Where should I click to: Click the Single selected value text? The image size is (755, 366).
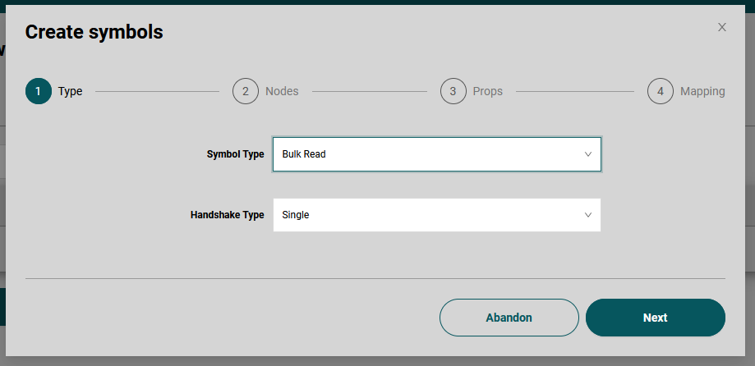click(295, 215)
